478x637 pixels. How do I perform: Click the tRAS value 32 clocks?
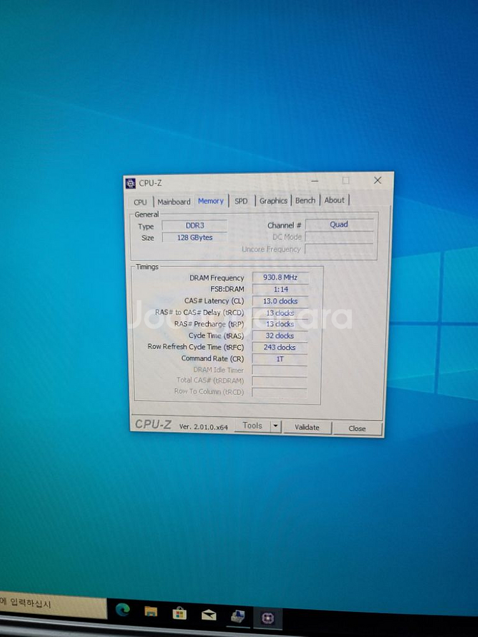coord(280,336)
